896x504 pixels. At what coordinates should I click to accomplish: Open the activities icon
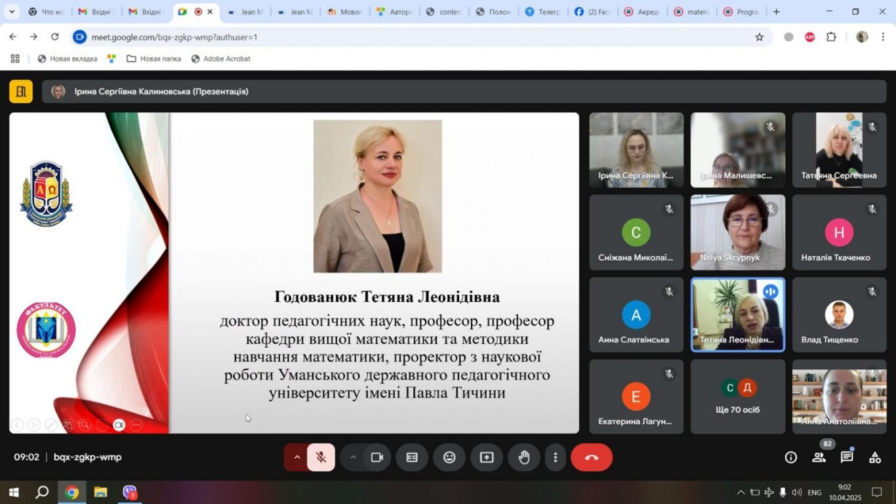point(875,457)
